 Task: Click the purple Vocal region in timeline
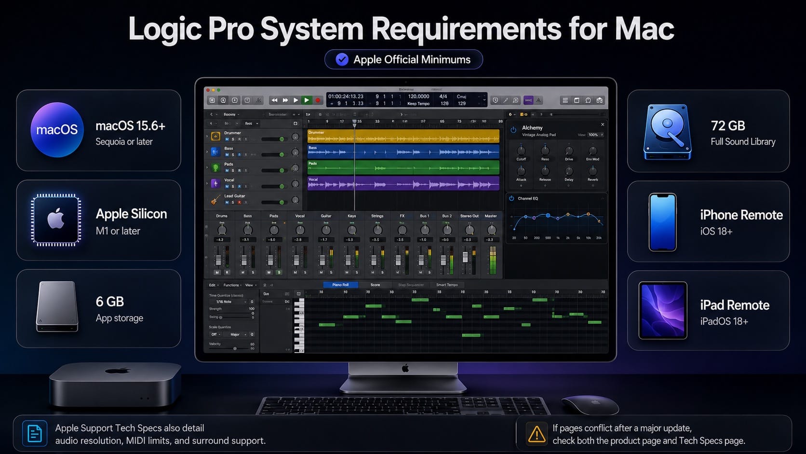pyautogui.click(x=403, y=183)
